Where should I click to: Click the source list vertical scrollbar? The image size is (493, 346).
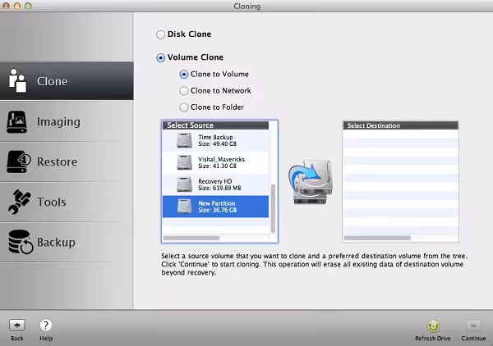click(x=273, y=208)
